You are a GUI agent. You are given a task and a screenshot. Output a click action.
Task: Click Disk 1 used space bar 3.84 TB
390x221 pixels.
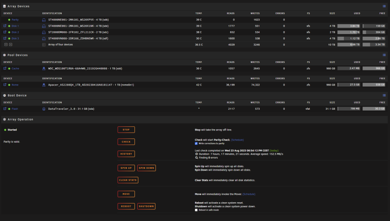pos(349,26)
